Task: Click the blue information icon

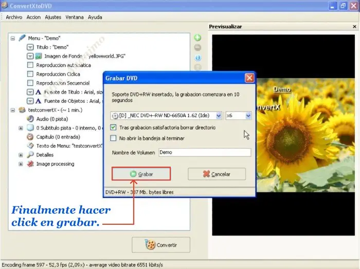Action: tap(198, 58)
